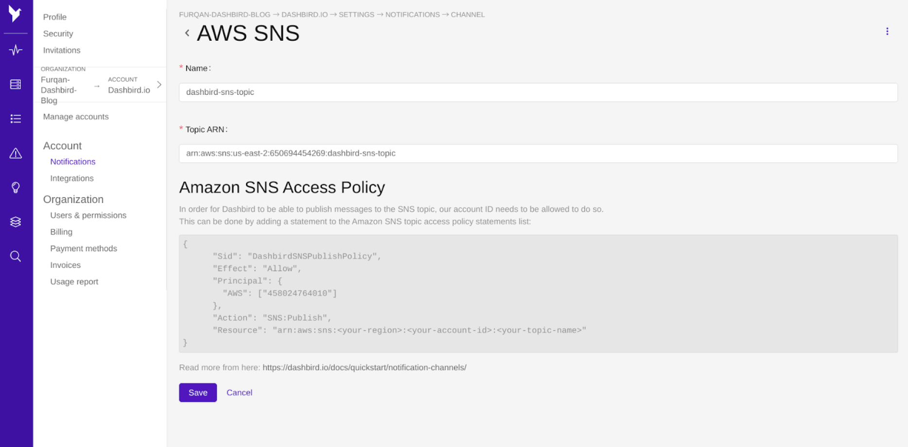Open Billing under Organization section
The image size is (908, 447).
[61, 232]
